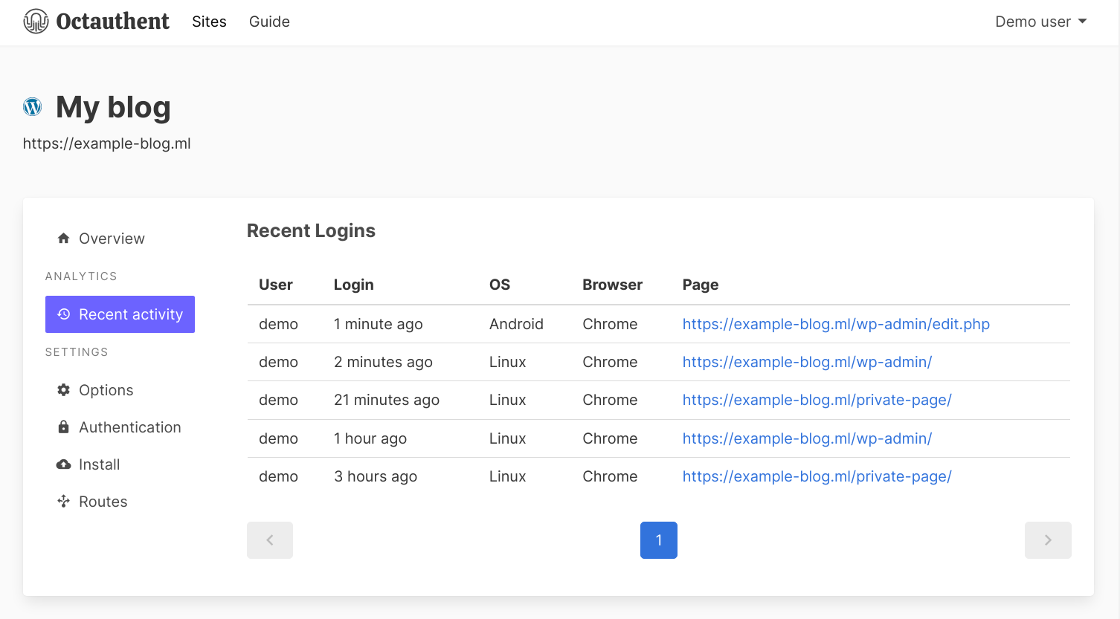This screenshot has height=619, width=1120.
Task: Click the OS column header
Action: click(500, 285)
